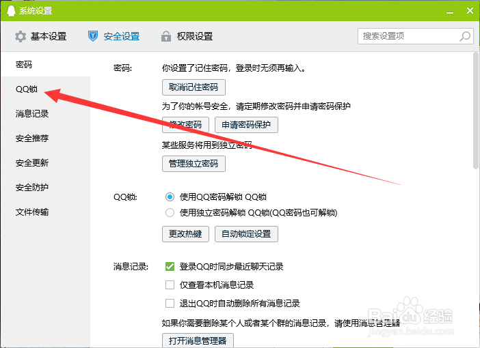480x348 pixels.
Task: Uncheck 登录QQ时同步最近聊天记录
Action: (170, 266)
